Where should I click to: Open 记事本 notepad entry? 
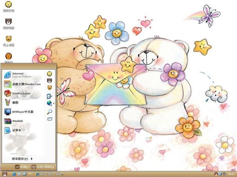click(16, 130)
